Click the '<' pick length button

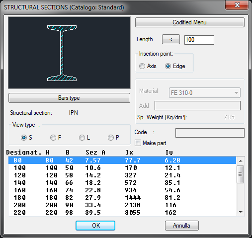pyautogui.click(x=171, y=39)
